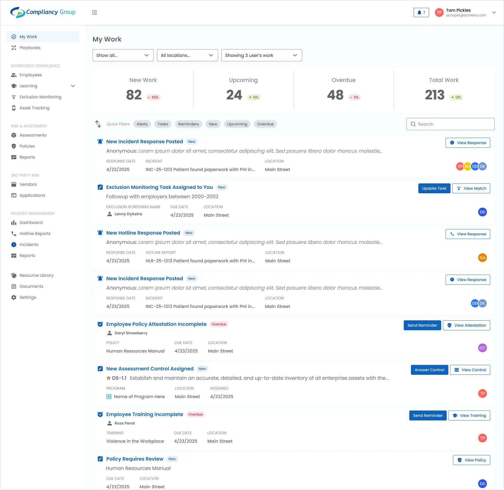Click the Documents icon in sidebar
Image resolution: width=504 pixels, height=490 pixels.
(14, 286)
